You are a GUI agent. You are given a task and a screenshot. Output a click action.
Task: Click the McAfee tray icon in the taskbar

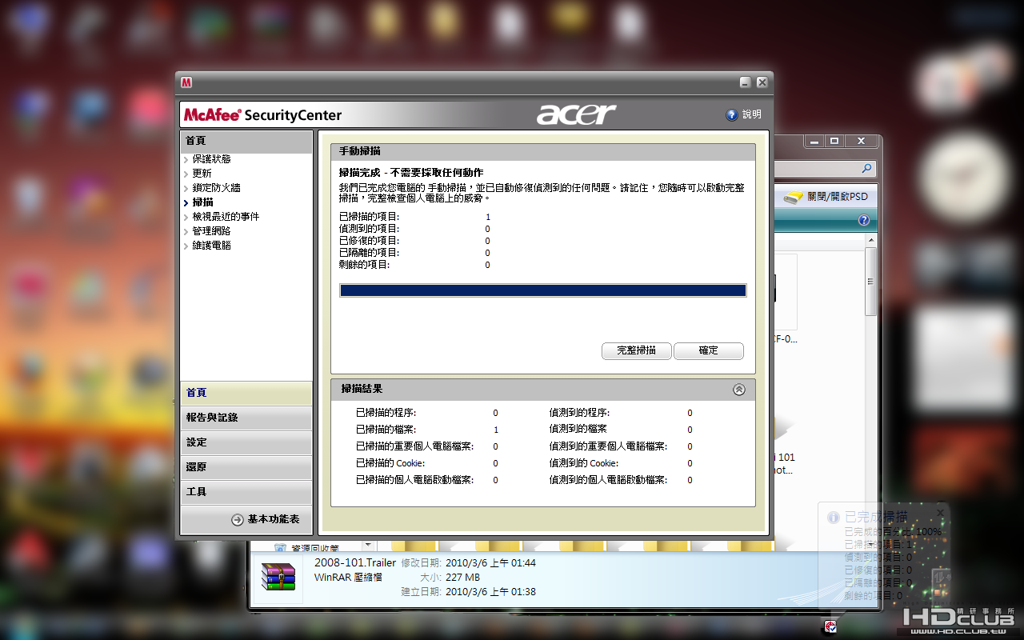coord(831,627)
